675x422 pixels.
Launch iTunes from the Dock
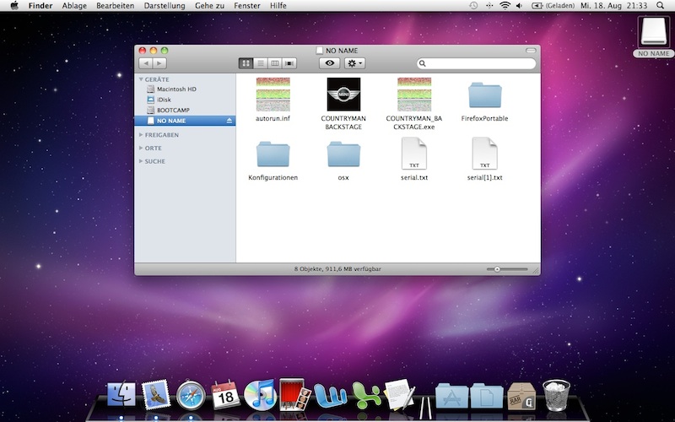[260, 394]
